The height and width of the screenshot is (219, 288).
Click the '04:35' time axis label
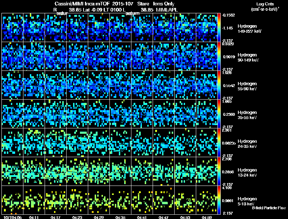tap(120, 217)
